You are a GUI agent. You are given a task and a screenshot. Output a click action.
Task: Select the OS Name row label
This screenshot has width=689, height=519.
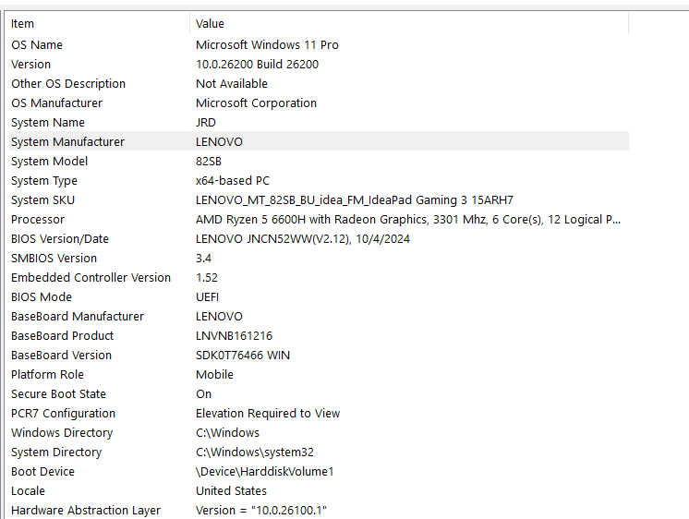coord(37,45)
